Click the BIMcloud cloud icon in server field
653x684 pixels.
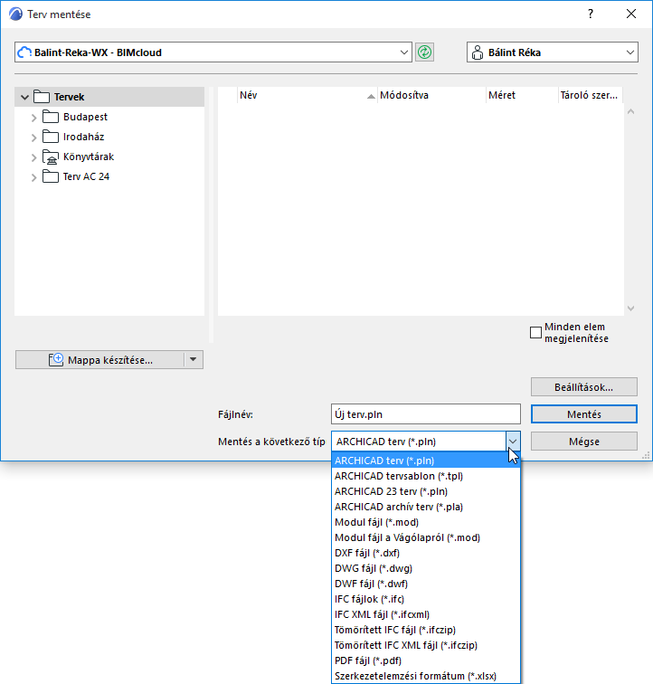click(x=24, y=52)
